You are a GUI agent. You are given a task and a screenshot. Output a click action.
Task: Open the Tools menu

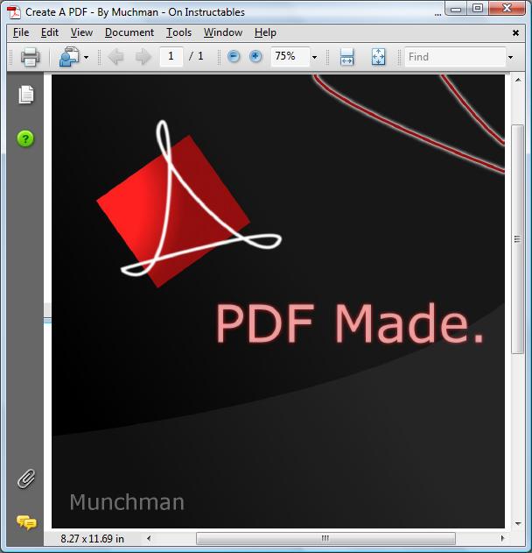[178, 32]
